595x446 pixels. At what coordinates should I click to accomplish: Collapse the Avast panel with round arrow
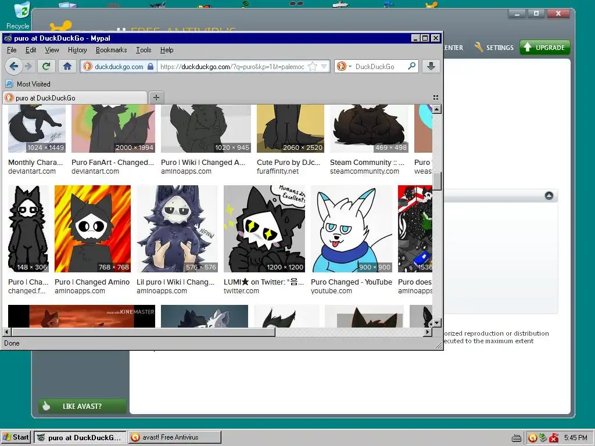point(549,195)
